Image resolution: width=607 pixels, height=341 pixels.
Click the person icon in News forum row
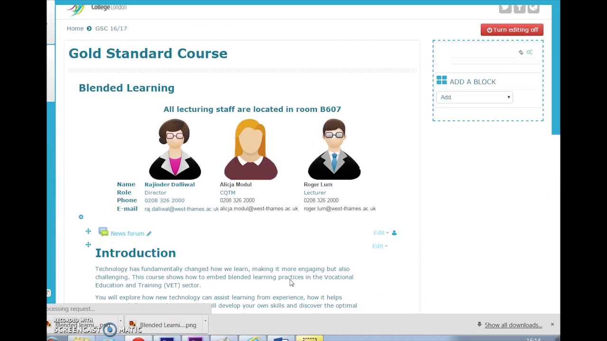pos(394,233)
